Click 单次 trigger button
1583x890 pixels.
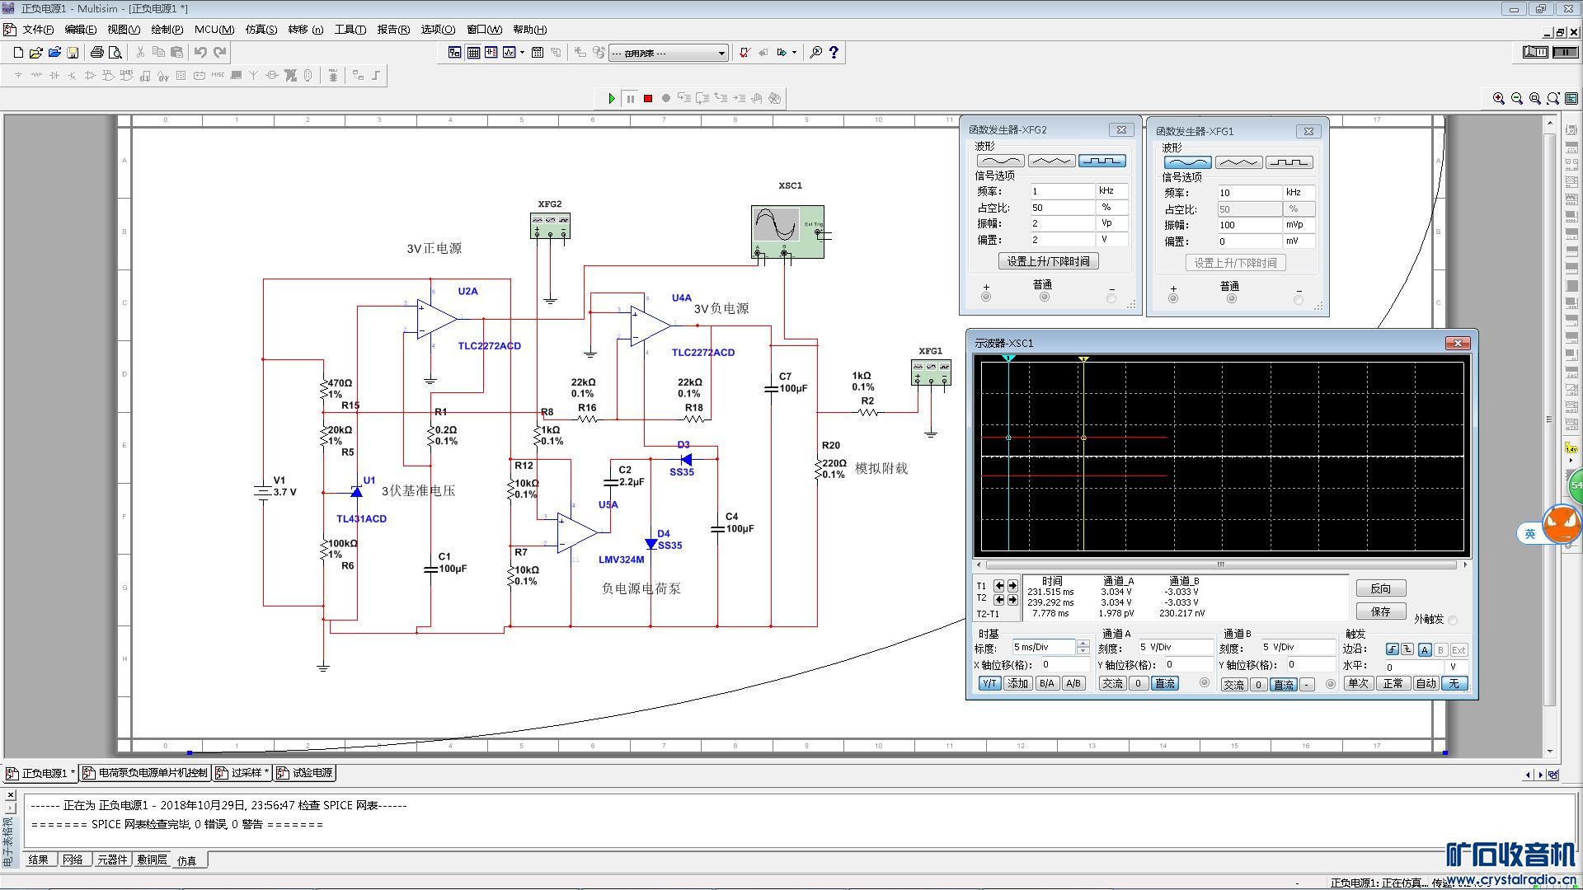coord(1357,684)
